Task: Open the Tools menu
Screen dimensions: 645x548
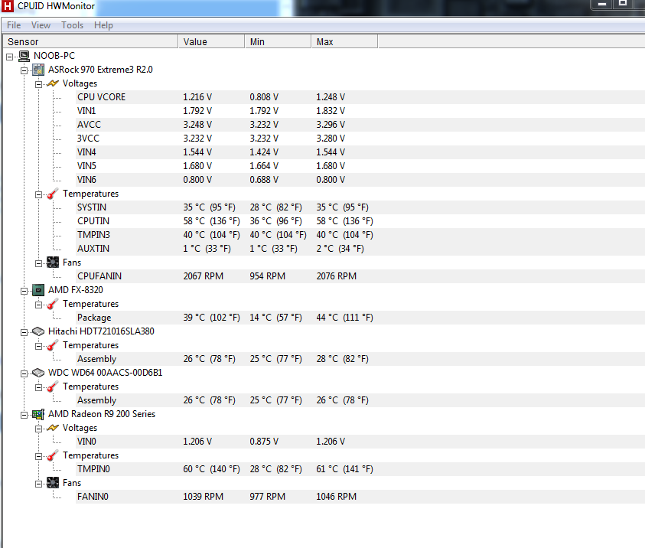Action: pyautogui.click(x=73, y=25)
